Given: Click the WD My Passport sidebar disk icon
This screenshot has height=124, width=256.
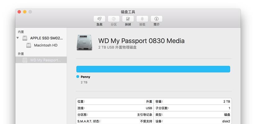Looking at the screenshot, I should [x=25, y=60].
